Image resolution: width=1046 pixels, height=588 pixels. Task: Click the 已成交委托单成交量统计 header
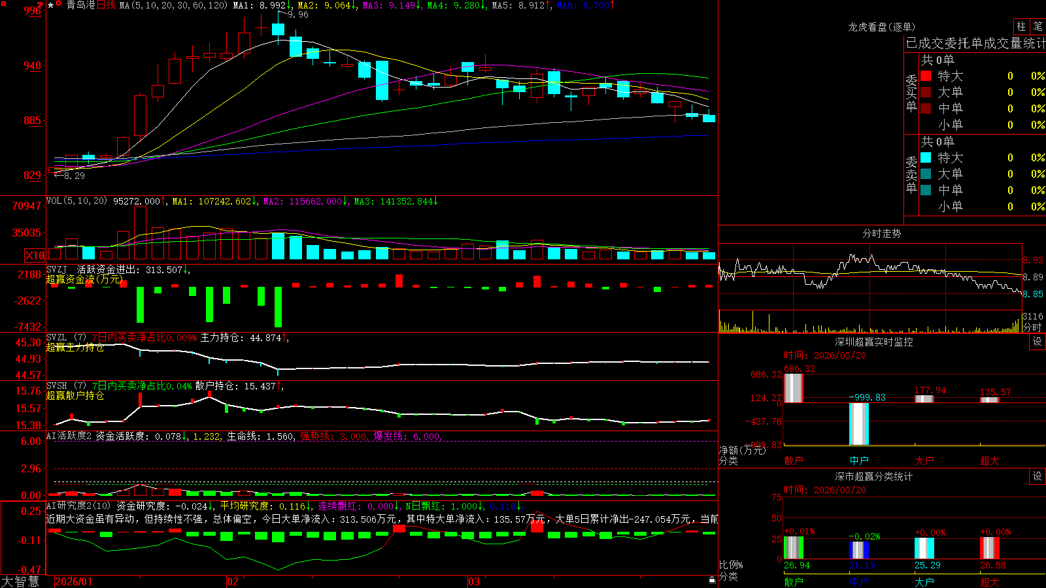point(975,43)
